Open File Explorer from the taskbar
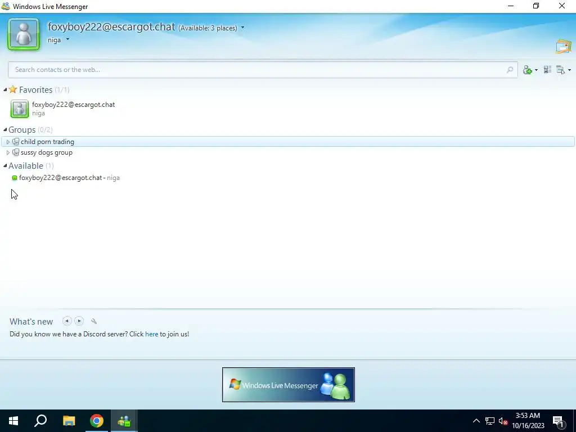576x432 pixels. pyautogui.click(x=69, y=421)
